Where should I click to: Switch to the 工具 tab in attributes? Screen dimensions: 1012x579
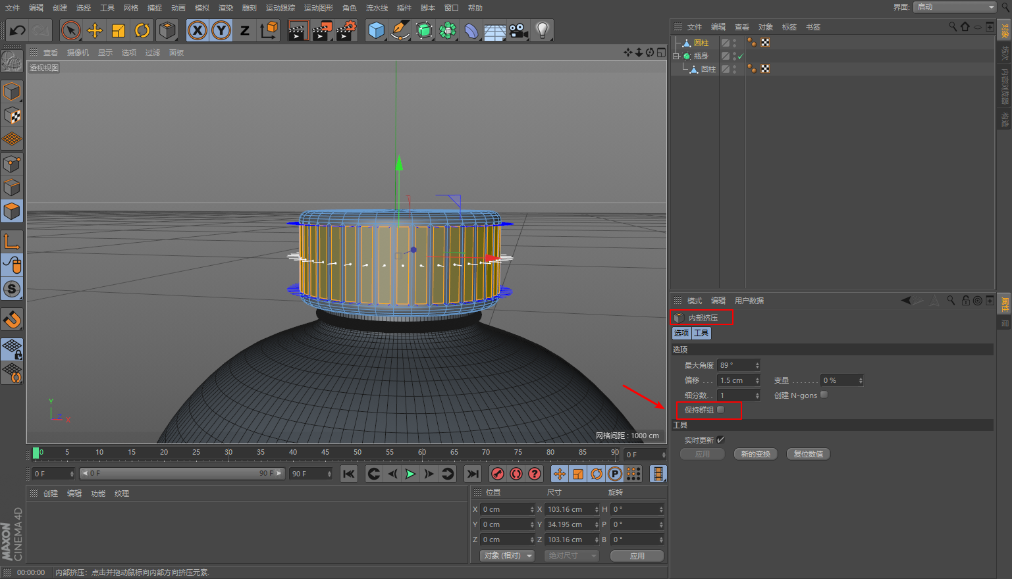(x=701, y=333)
